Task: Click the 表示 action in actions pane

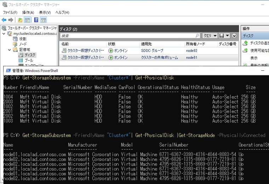Action: [254, 58]
